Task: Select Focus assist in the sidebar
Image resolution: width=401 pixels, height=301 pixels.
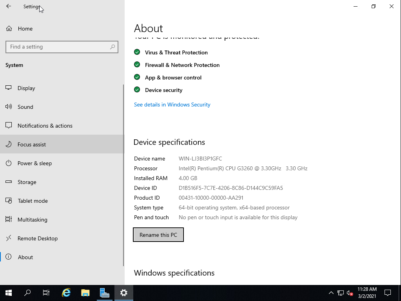Action: tap(62, 144)
